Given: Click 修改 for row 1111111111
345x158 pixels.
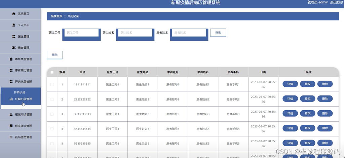Looking at the screenshot, I should (308, 84).
